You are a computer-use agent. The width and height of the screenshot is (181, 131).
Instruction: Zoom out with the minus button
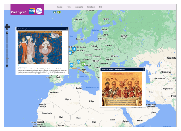(x=7, y=66)
